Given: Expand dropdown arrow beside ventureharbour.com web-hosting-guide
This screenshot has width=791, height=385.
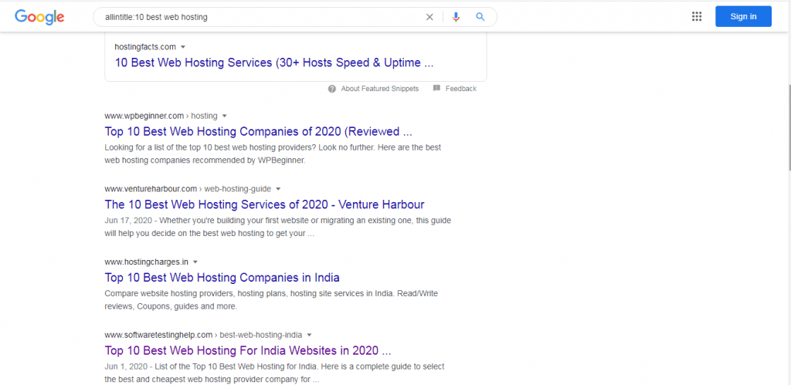Looking at the screenshot, I should pyautogui.click(x=278, y=189).
